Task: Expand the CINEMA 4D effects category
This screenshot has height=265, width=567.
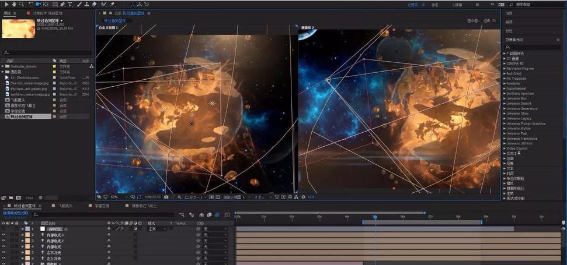Action: pyautogui.click(x=505, y=63)
